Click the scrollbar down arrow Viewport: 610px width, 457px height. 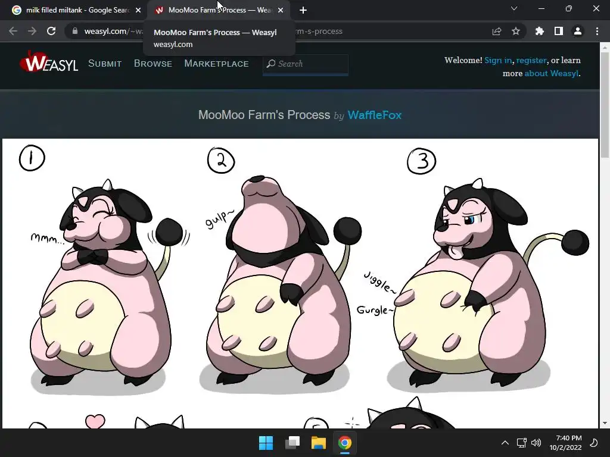point(605,423)
